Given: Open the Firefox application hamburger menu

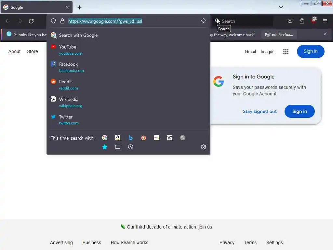Looking at the screenshot, I should pos(325,21).
